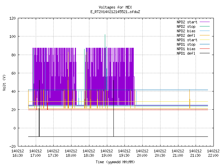The width and height of the screenshot is (220, 165).
Task: Click the x-axis tick label 140212 19:30
Action: [124, 153]
